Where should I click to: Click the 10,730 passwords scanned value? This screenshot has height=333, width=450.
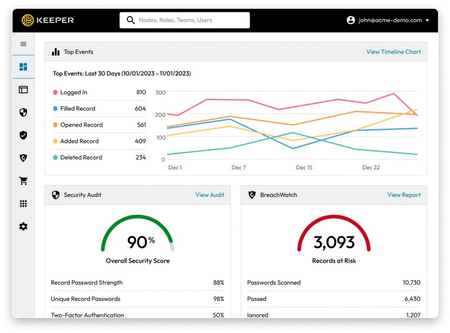point(411,282)
